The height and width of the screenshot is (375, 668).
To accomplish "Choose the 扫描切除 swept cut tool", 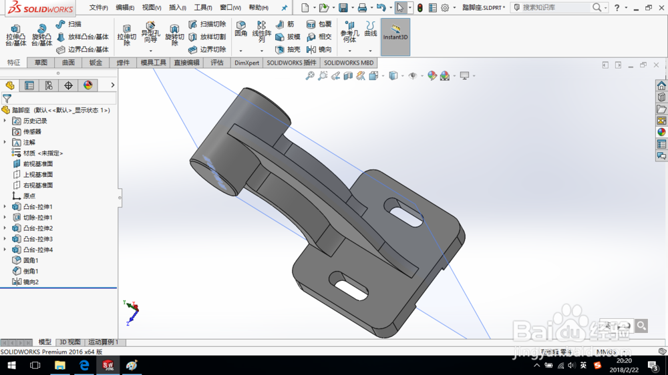I will (207, 24).
